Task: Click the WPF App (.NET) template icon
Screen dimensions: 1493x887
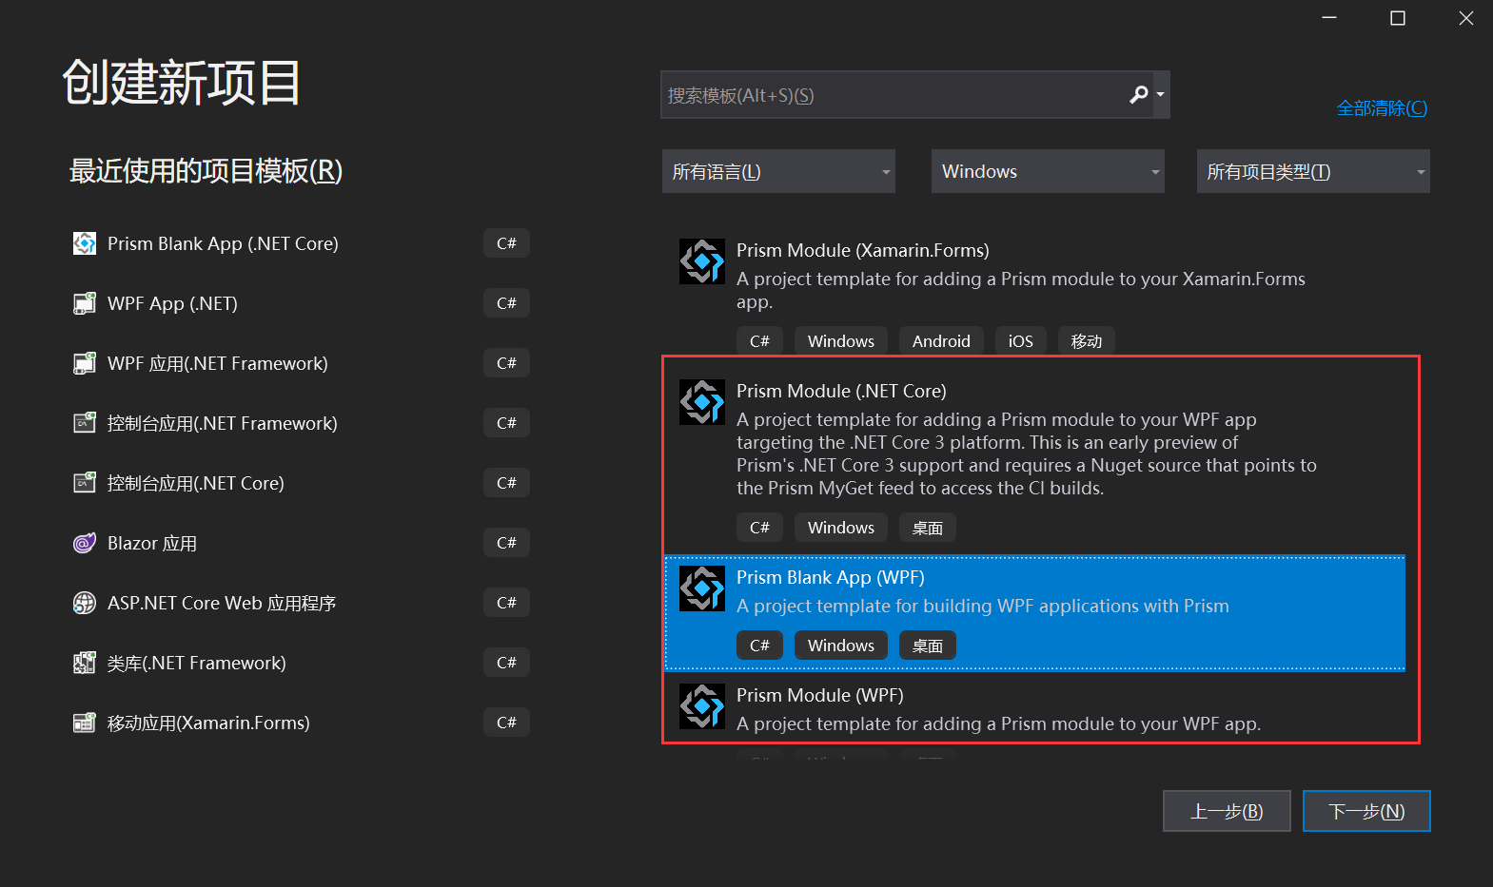Action: pos(85,303)
